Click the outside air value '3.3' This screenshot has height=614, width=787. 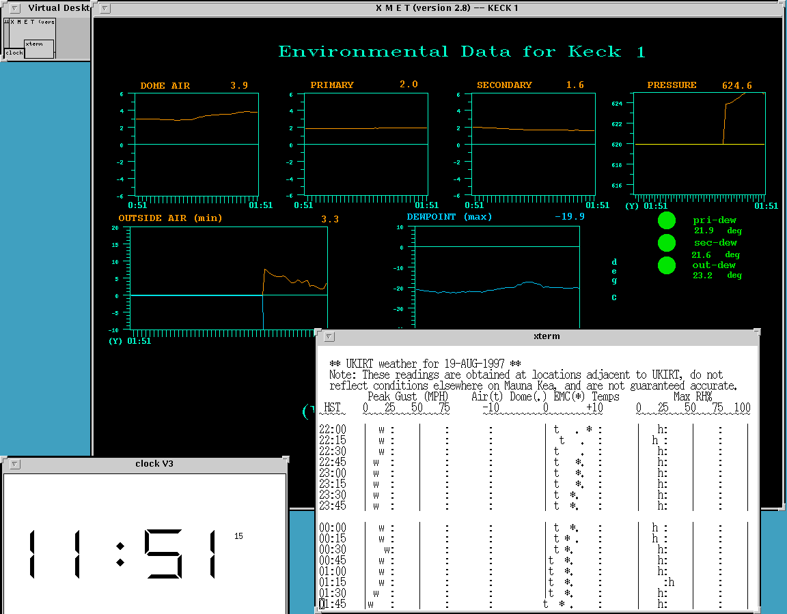[x=330, y=220]
